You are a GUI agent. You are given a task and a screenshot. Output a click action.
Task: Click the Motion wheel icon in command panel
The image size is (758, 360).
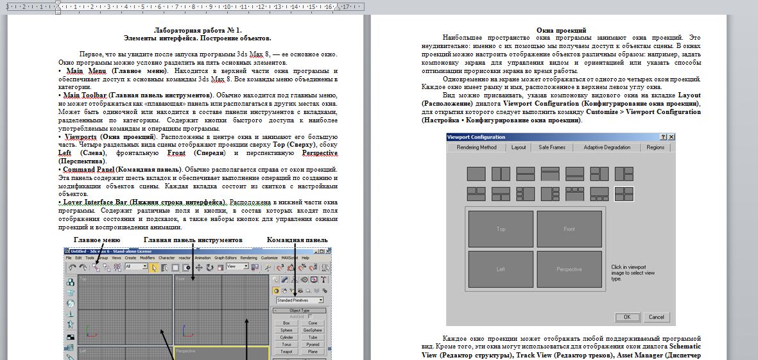tap(304, 279)
